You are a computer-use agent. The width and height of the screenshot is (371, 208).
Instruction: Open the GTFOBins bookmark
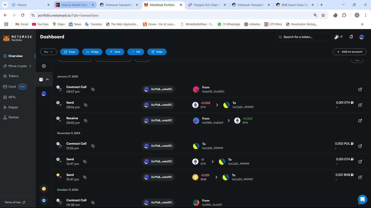(x=273, y=24)
